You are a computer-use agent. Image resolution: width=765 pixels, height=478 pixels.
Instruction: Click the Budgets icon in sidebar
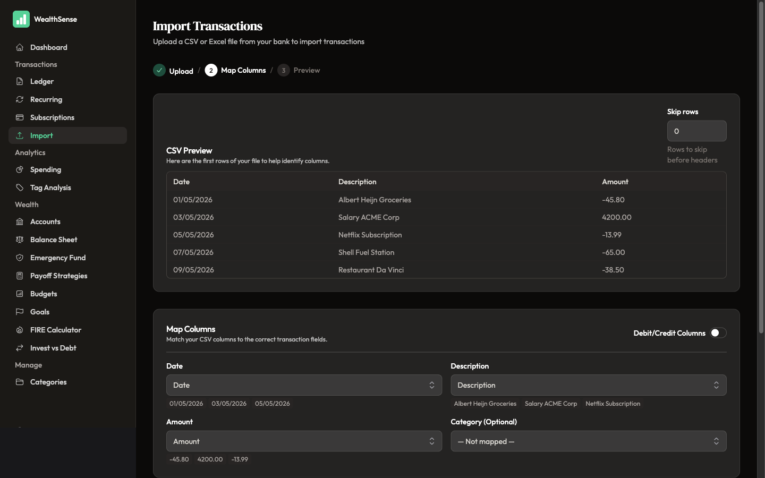coord(20,294)
